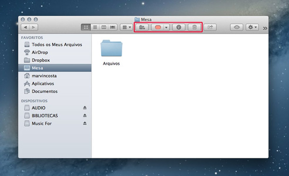Select the Arquivos folder icon
289x176 pixels.
coord(111,48)
